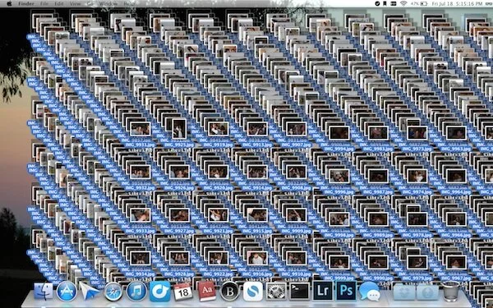
Task: Click the IMG_9926.jpg filename label
Action: (179, 187)
